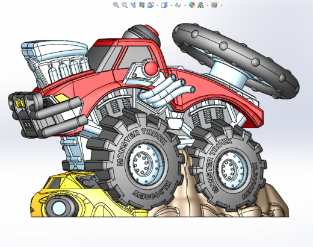Expand the Apply Scene dropdown arrow

pos(207,5)
